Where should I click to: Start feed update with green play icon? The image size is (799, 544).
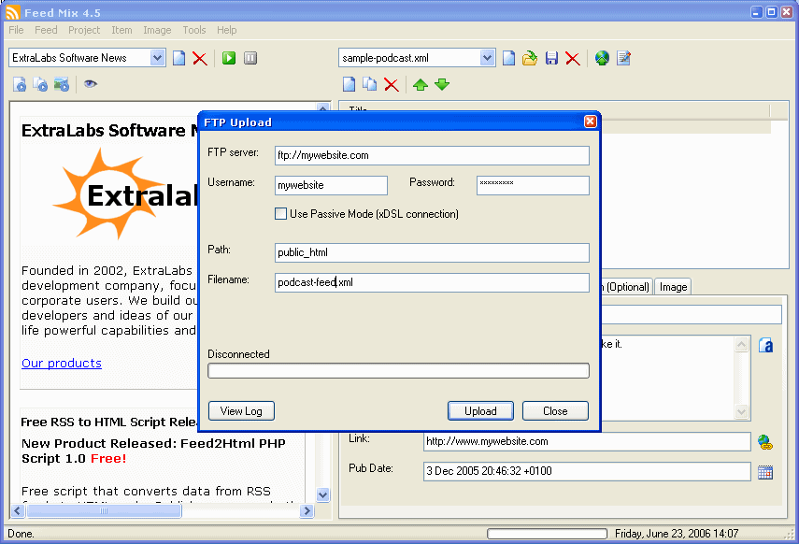click(229, 58)
